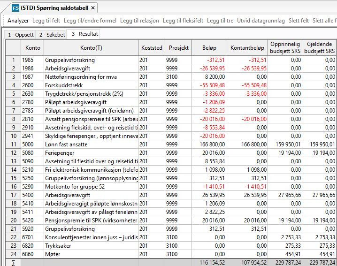This screenshot has height=266, width=337.
Task: Select row number 24 header
Action: click(x=13, y=254)
